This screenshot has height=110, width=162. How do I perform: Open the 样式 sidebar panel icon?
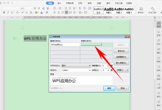[159, 25]
